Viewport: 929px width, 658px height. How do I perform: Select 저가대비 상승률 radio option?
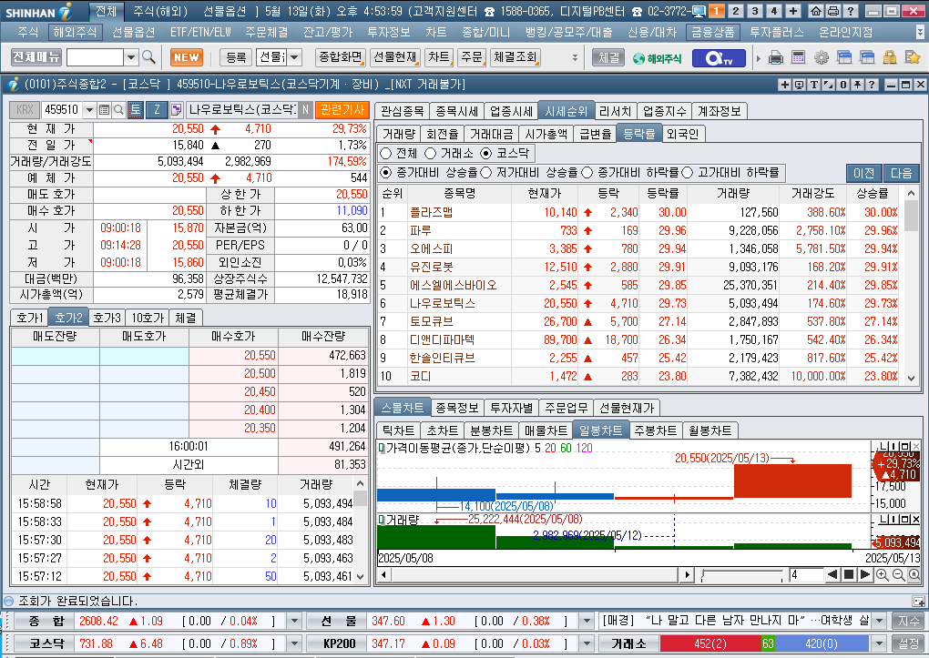pyautogui.click(x=486, y=172)
